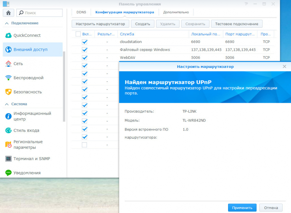Viewport: 291px width, 213px height.
Task: Collapse the Подключение section
Action: pos(6,23)
